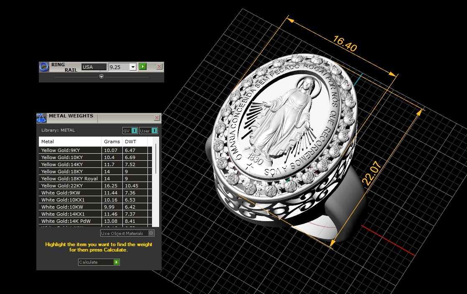The height and width of the screenshot is (294, 467).
Task: Click the green arrow on Calculate
Action: click(117, 262)
